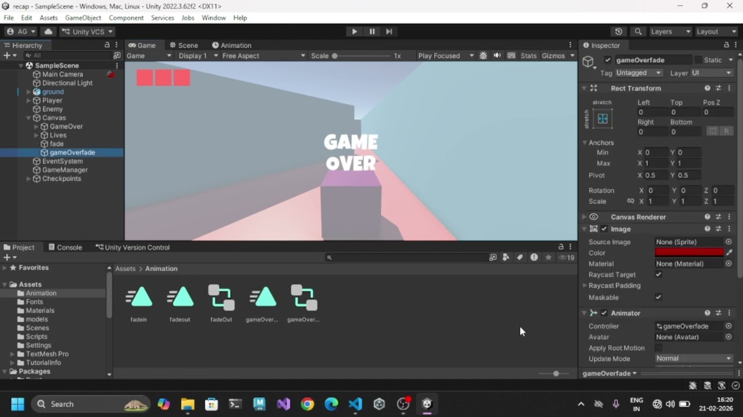Switch to the Console tab
The image size is (743, 417).
click(65, 247)
